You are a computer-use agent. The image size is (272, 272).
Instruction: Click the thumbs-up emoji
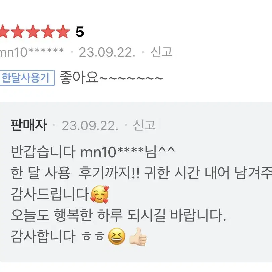click(138, 236)
